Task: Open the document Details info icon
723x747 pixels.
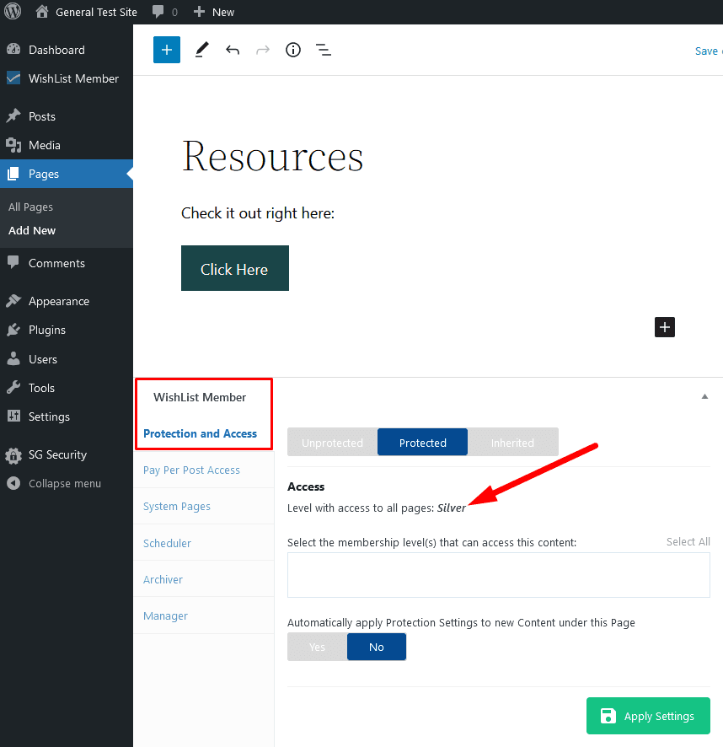Action: point(293,50)
